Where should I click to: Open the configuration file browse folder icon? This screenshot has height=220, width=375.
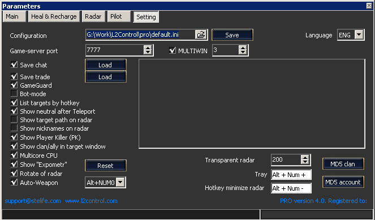click(x=201, y=34)
